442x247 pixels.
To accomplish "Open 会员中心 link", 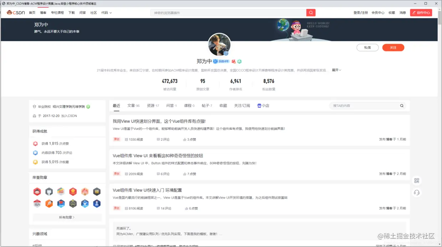I will pyautogui.click(x=378, y=12).
